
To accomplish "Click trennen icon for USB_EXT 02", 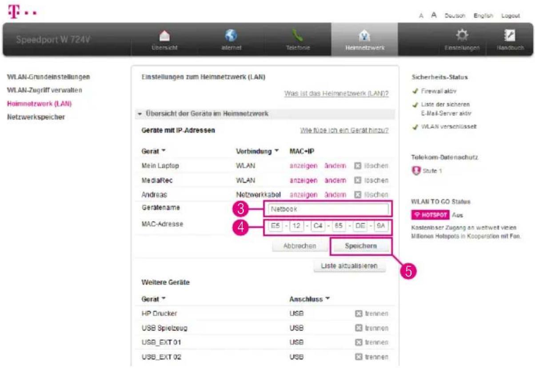I will click(359, 357).
